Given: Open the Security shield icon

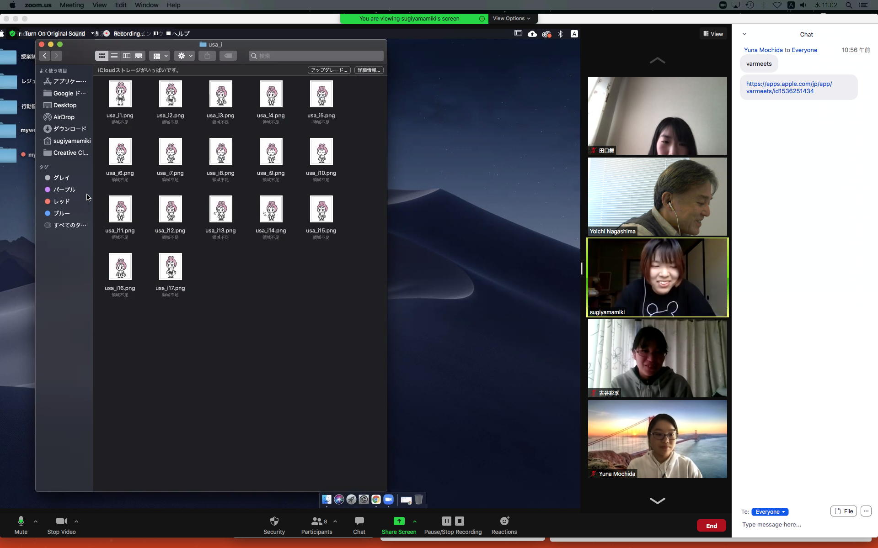Looking at the screenshot, I should pos(274,521).
